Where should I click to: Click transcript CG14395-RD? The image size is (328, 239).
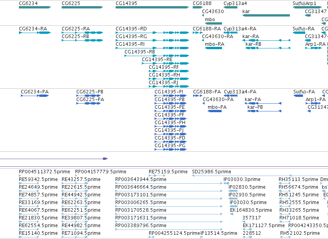click(131, 28)
